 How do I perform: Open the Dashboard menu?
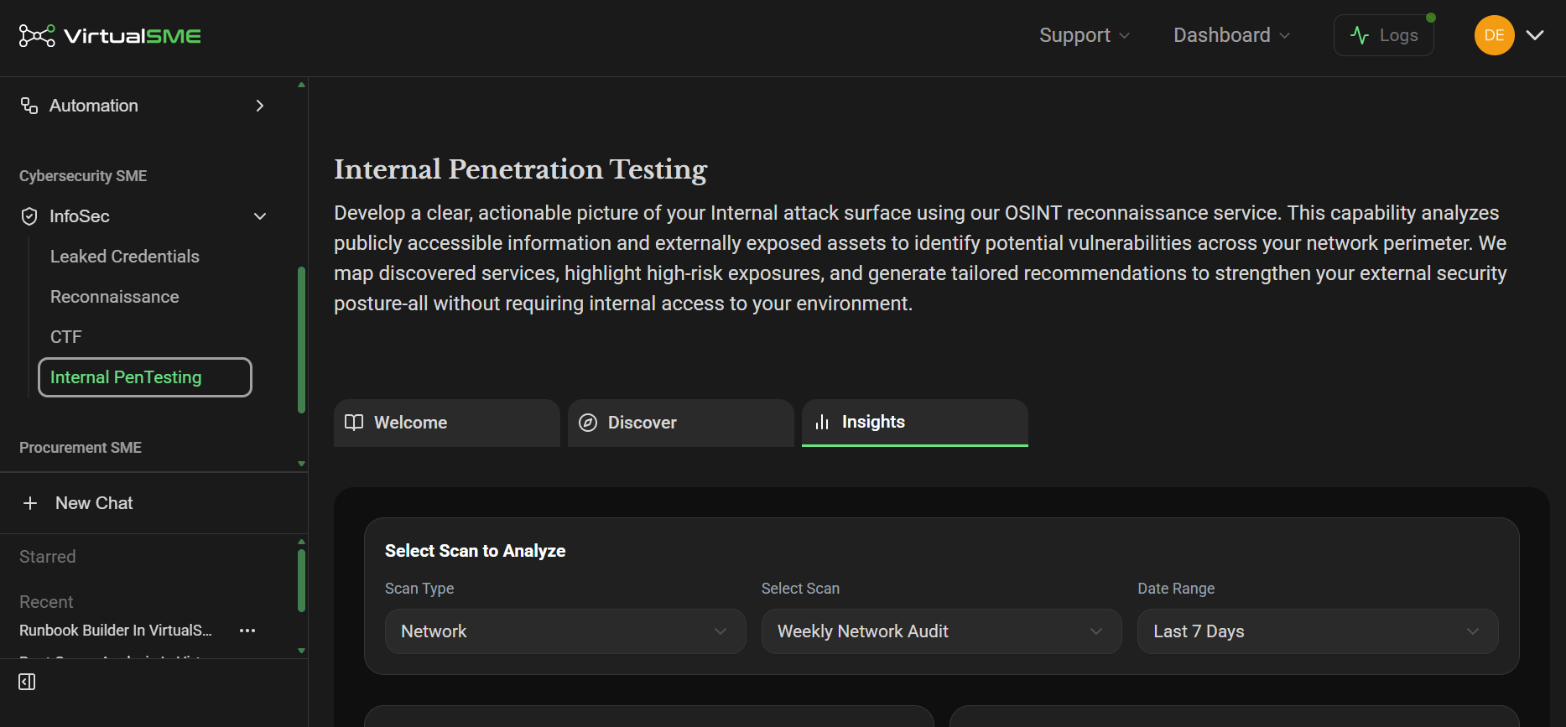point(1231,35)
